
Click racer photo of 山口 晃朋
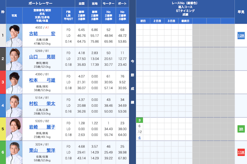pyautogui.click(x=15, y=59)
